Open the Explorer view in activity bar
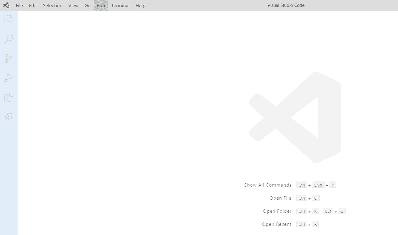 pyautogui.click(x=9, y=20)
